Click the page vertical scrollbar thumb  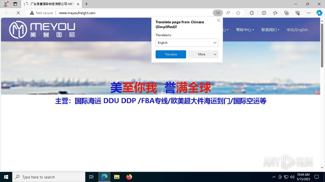(322, 45)
